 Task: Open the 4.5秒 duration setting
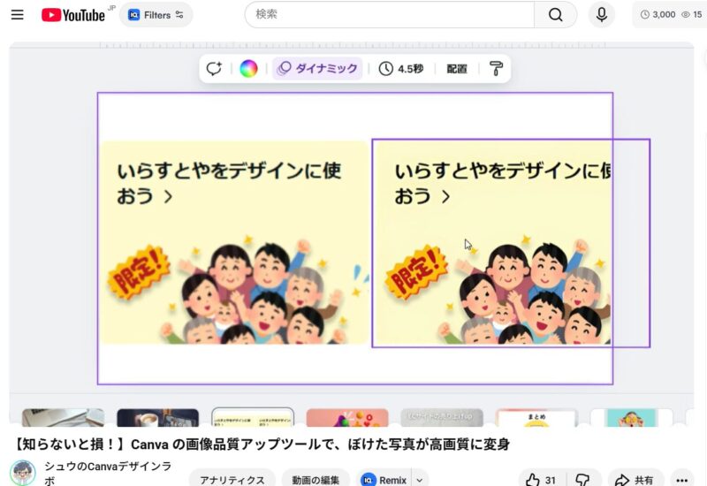401,69
